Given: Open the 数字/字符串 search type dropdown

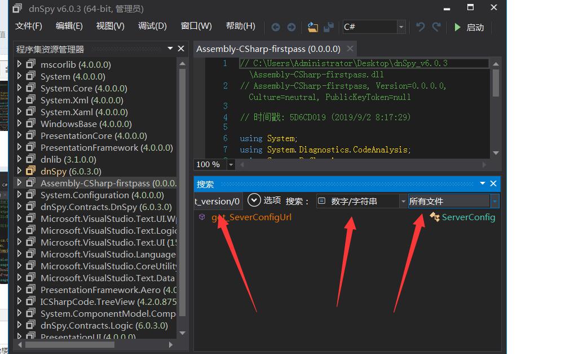Looking at the screenshot, I should [x=403, y=201].
